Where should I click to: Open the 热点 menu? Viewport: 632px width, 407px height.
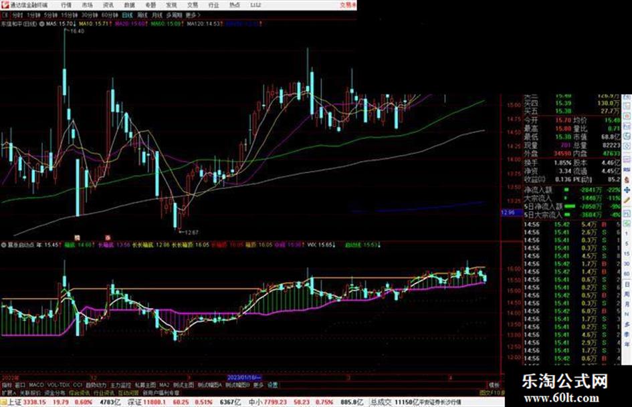coord(235,5)
